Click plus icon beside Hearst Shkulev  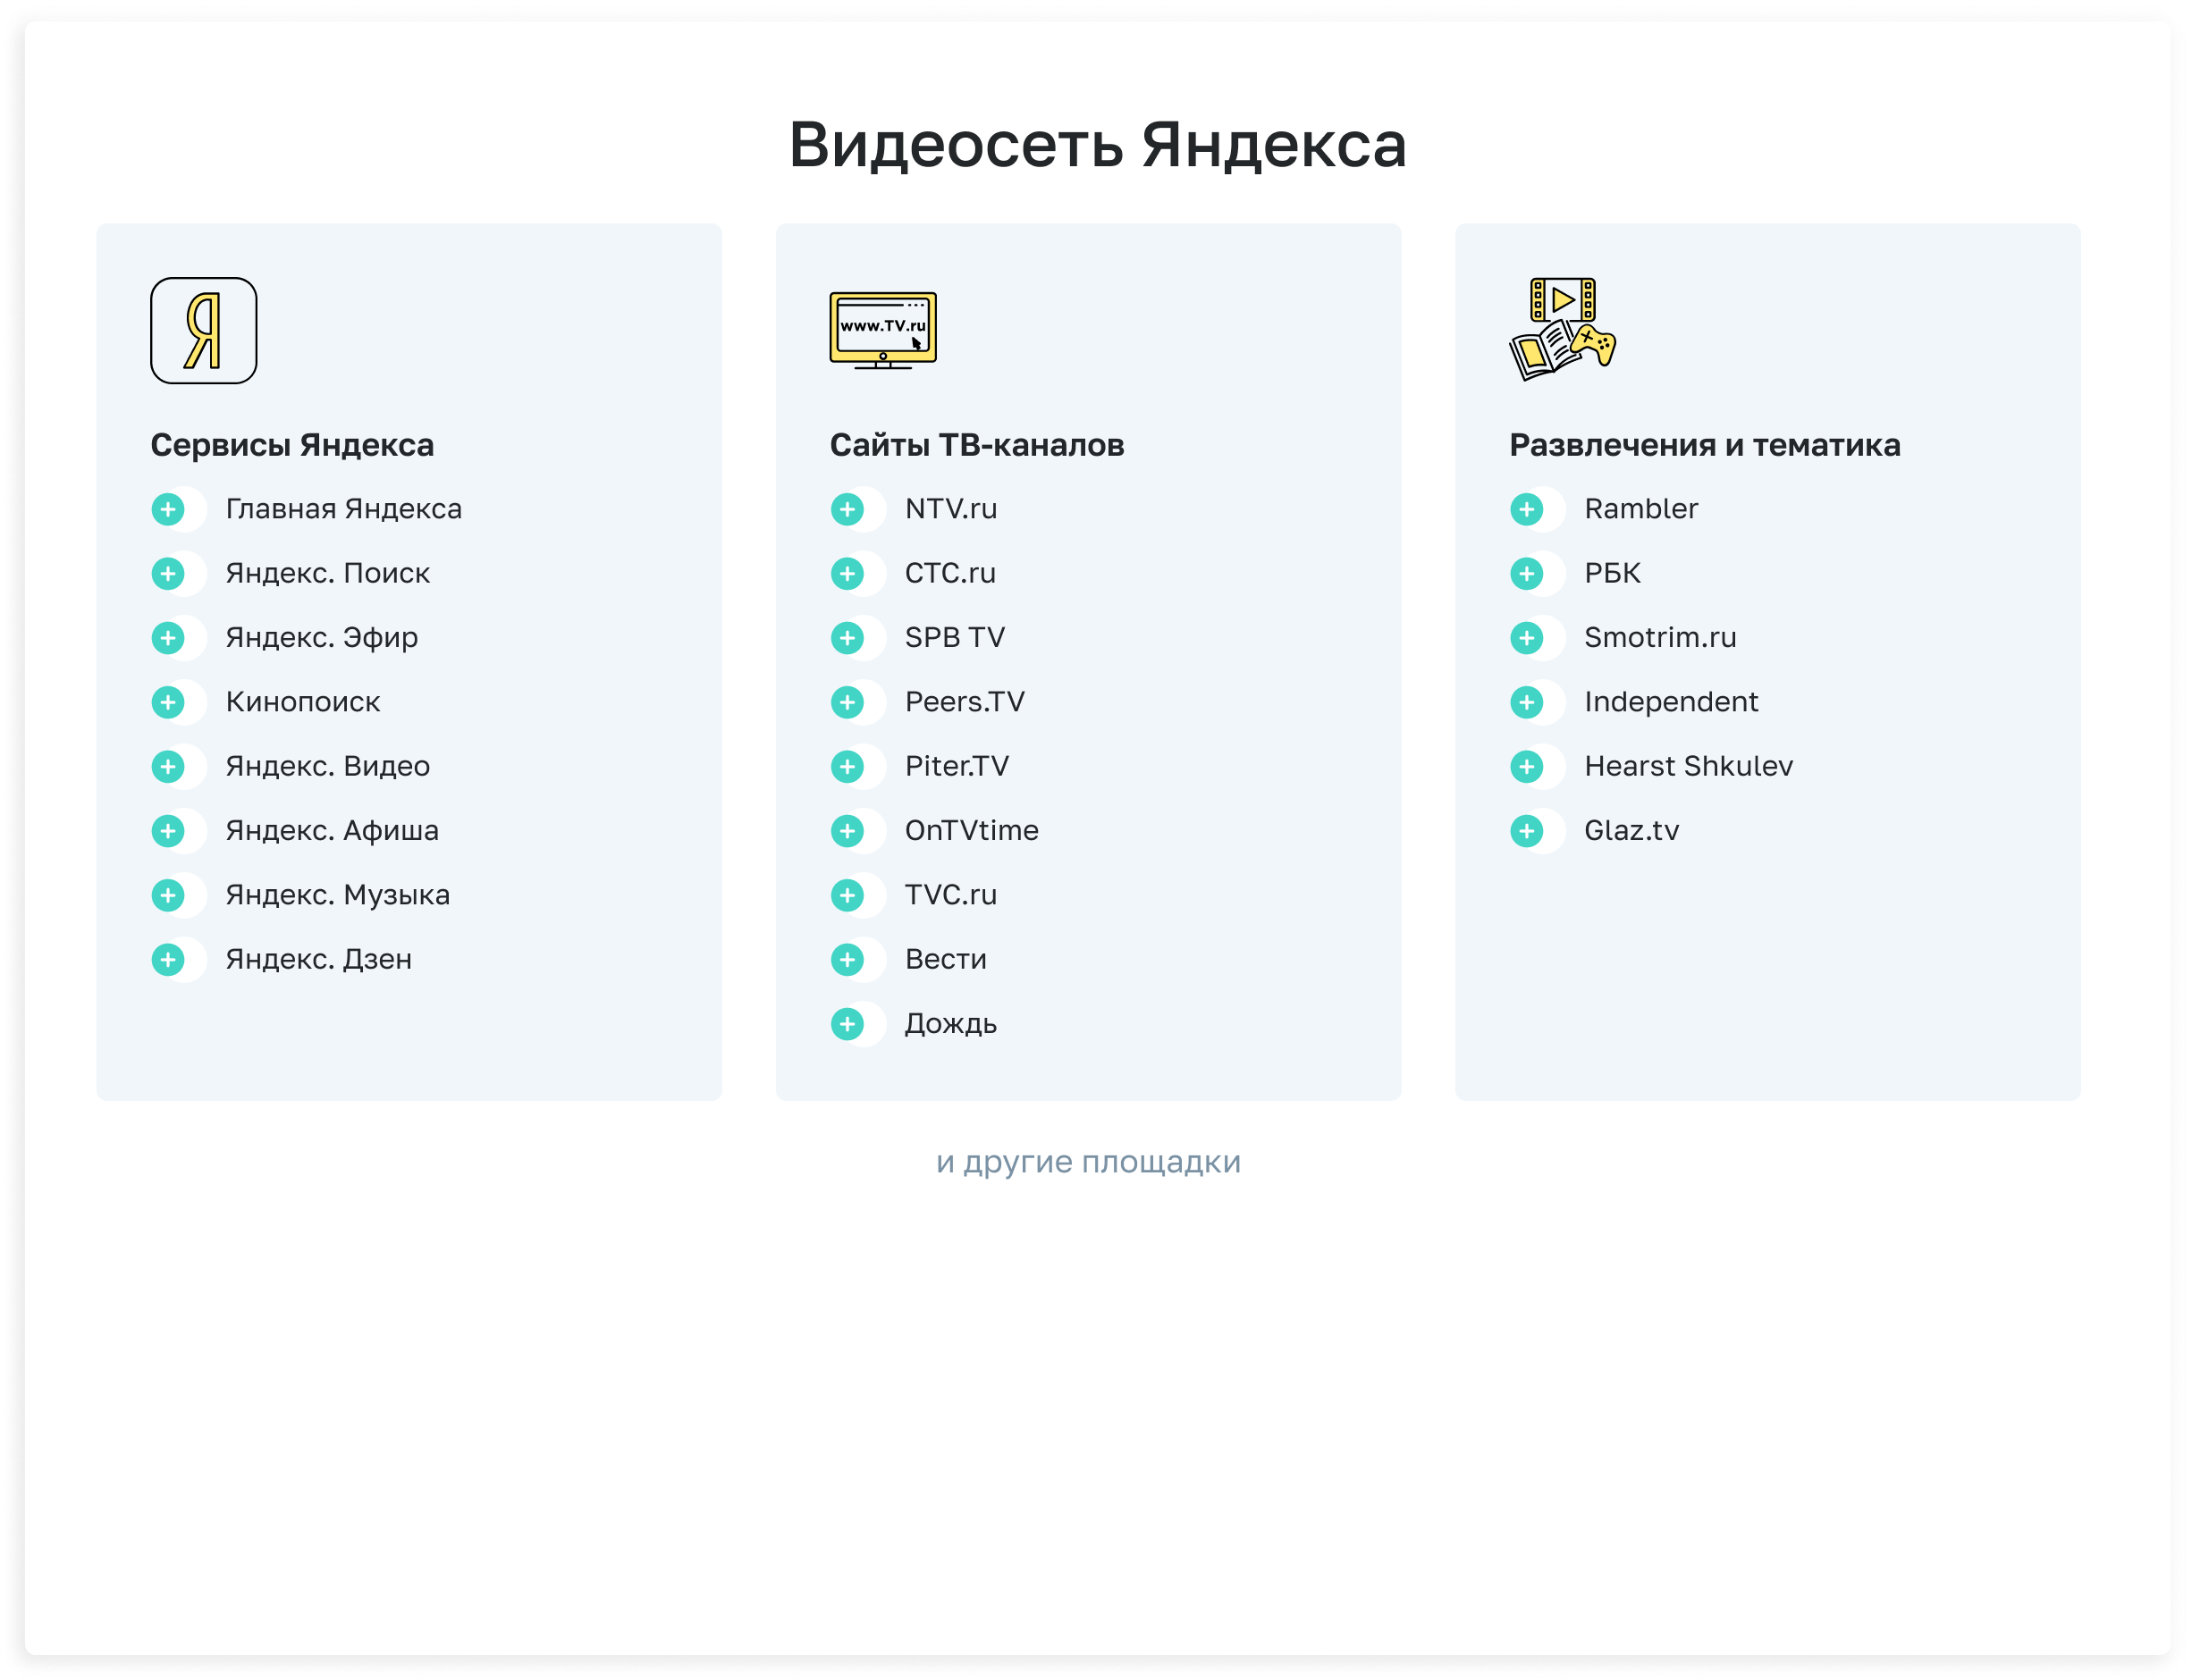coord(1527,766)
